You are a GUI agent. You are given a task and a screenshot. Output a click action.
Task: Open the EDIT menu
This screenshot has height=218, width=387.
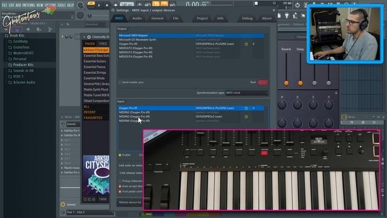[x=11, y=5]
